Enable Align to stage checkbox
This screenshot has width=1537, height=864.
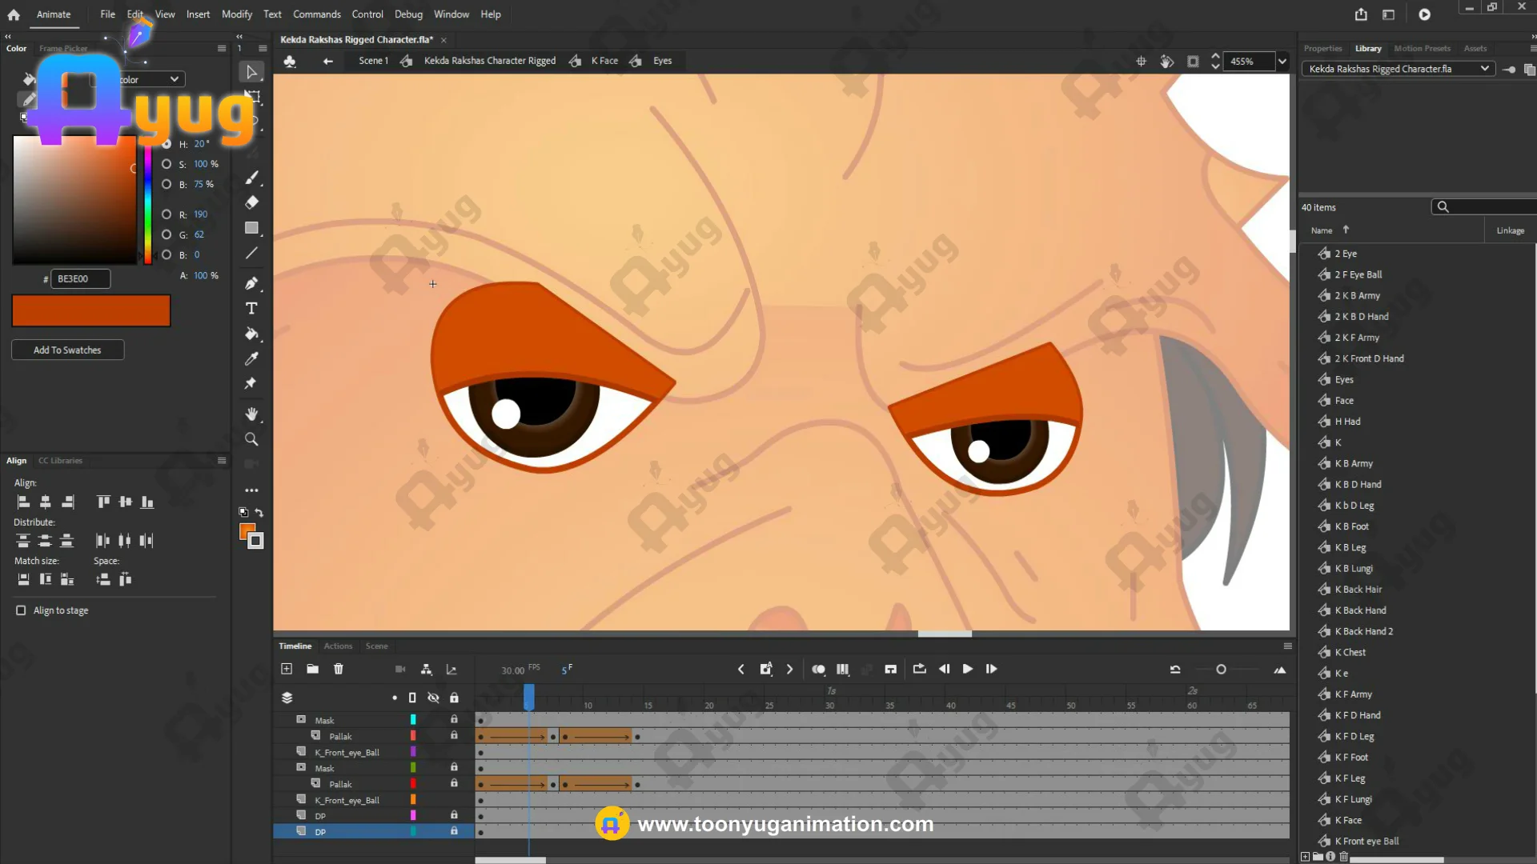[21, 610]
